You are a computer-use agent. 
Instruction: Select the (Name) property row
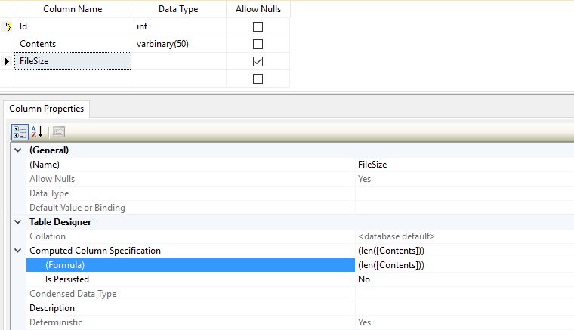tap(300, 165)
